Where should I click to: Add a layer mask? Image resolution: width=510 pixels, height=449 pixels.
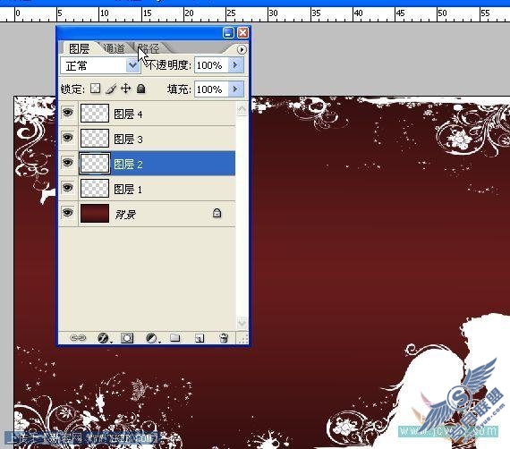coord(127,338)
